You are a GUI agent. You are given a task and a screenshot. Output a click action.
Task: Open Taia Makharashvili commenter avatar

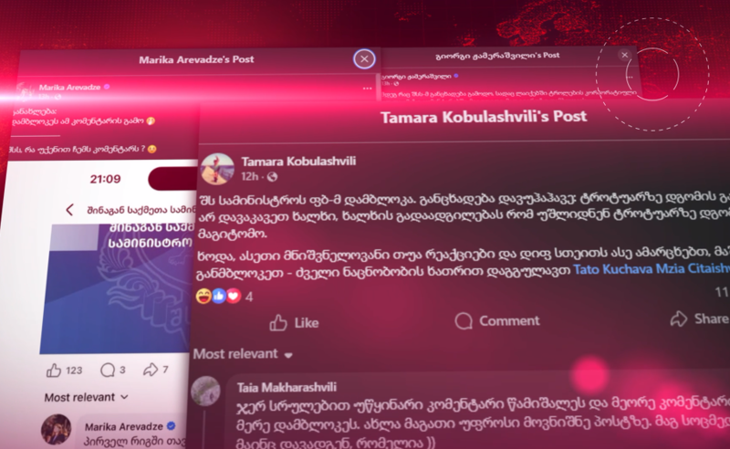205,391
